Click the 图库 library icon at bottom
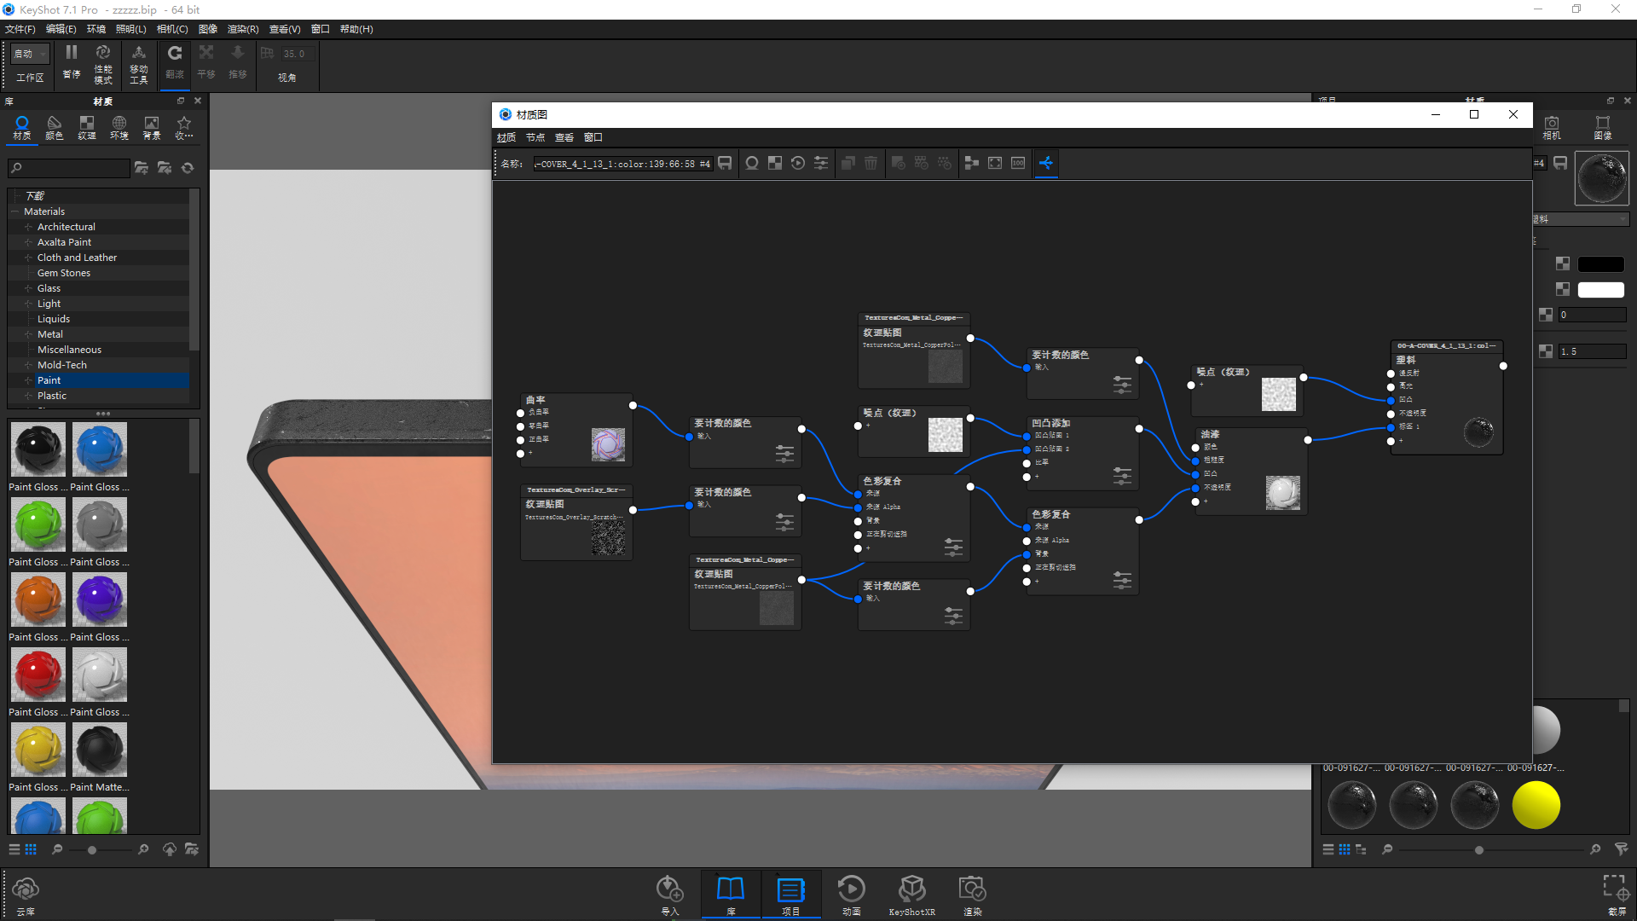1637x921 pixels. [731, 894]
